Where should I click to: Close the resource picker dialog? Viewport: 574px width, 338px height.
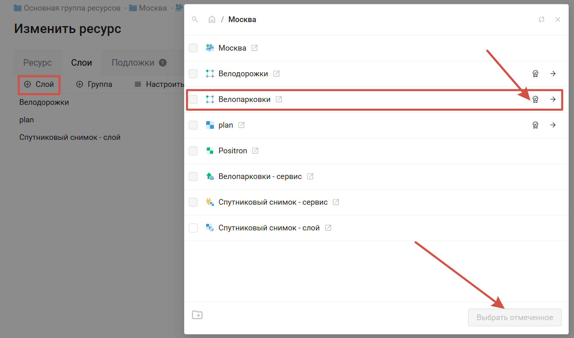point(558,20)
